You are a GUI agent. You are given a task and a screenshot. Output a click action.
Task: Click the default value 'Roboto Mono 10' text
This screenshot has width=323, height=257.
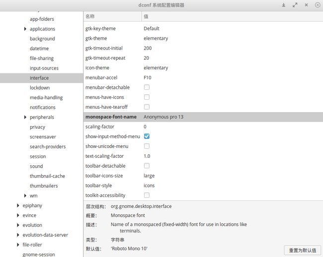129,249
